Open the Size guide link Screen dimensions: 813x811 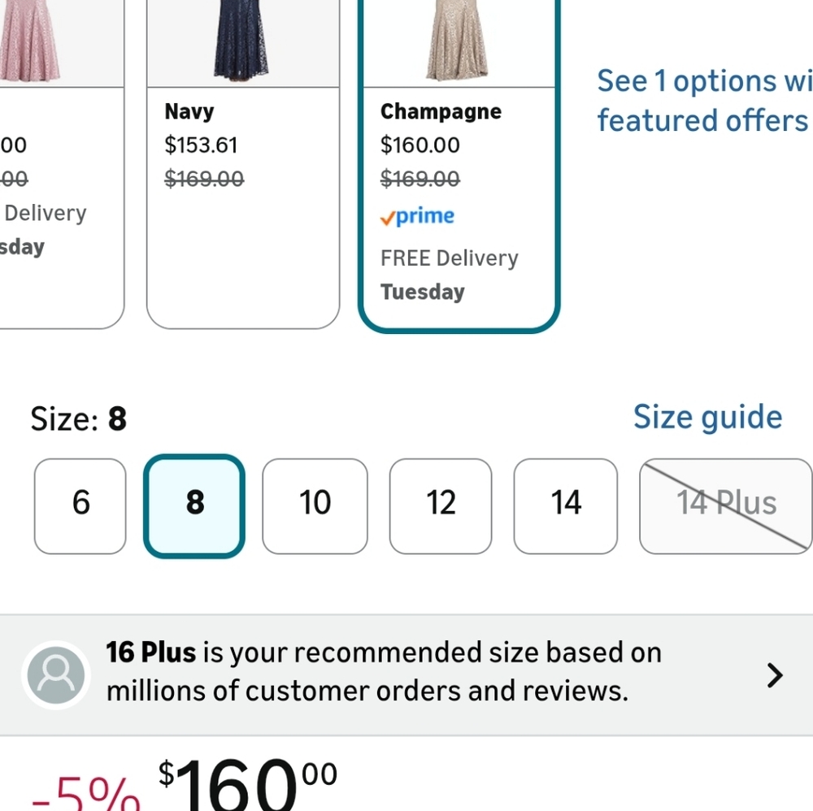[707, 417]
